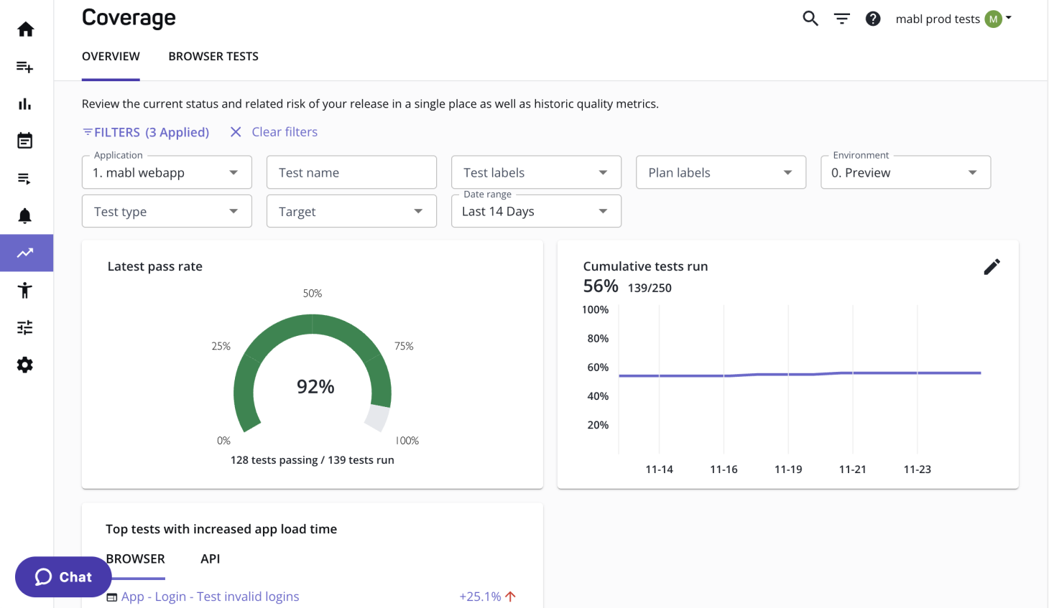This screenshot has width=1049, height=608.
Task: Select the create new test icon
Action: (x=25, y=66)
